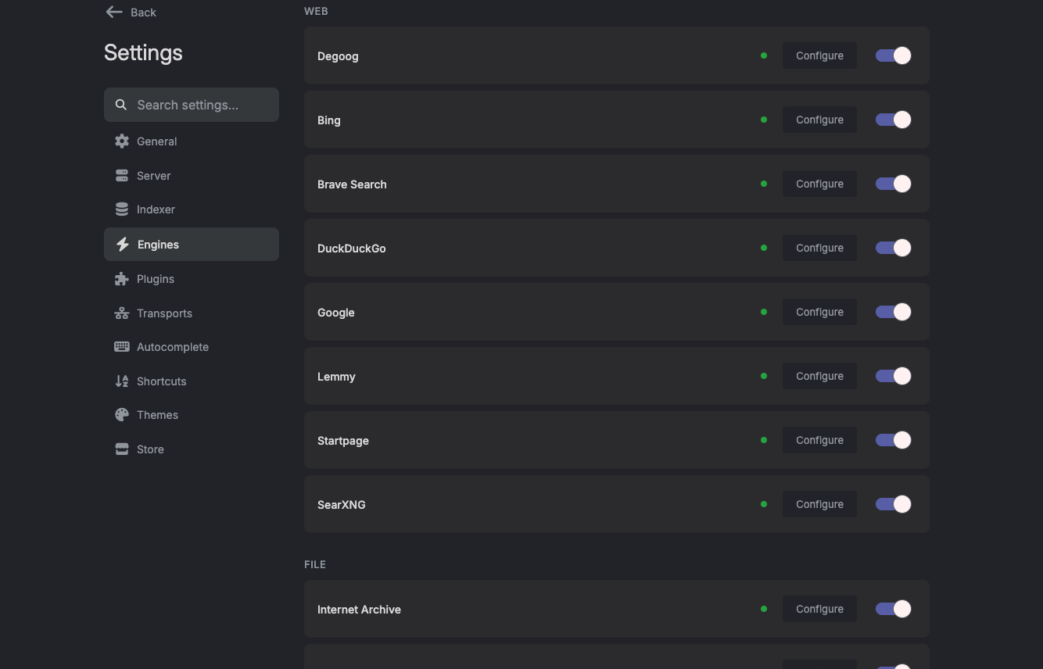Configure the DuckDuckGo engine
Image resolution: width=1043 pixels, height=669 pixels.
819,248
